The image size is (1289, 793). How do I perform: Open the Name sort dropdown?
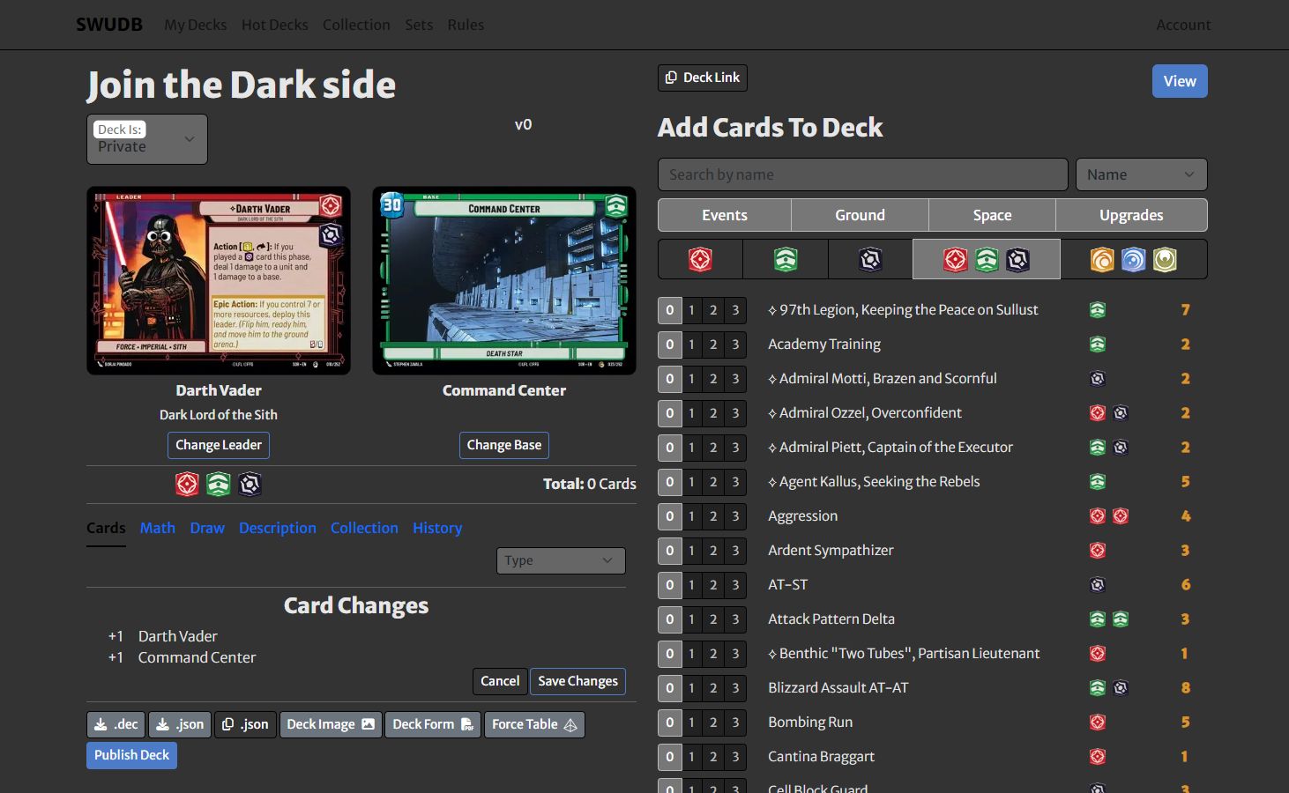tap(1141, 174)
